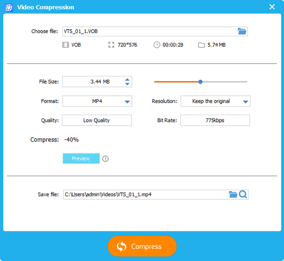The width and height of the screenshot is (284, 261).
Task: Click the 775kbps Bit Rate field
Action: (x=215, y=120)
